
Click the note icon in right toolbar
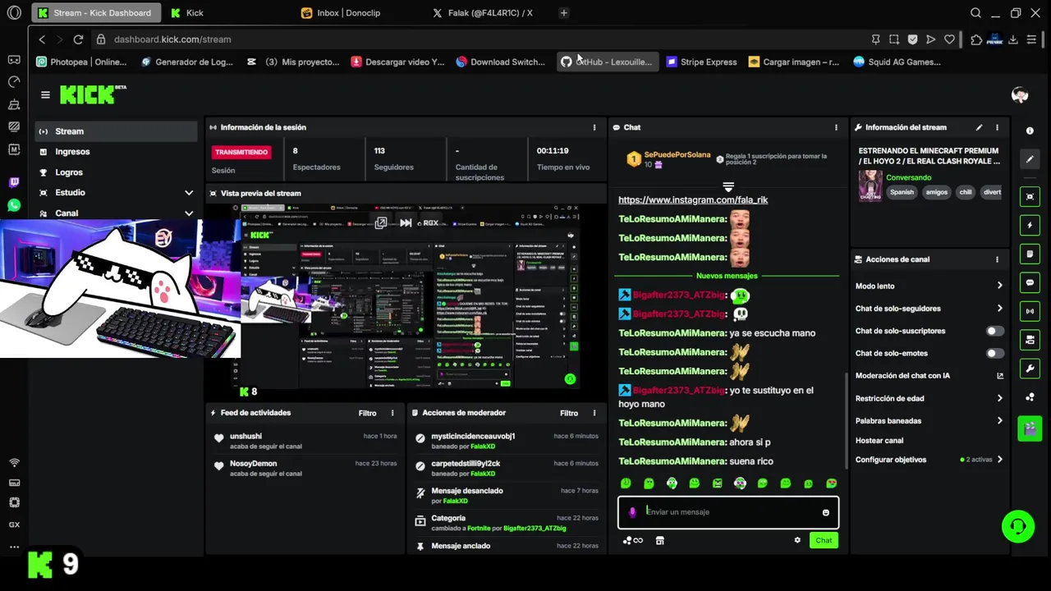click(x=1030, y=254)
